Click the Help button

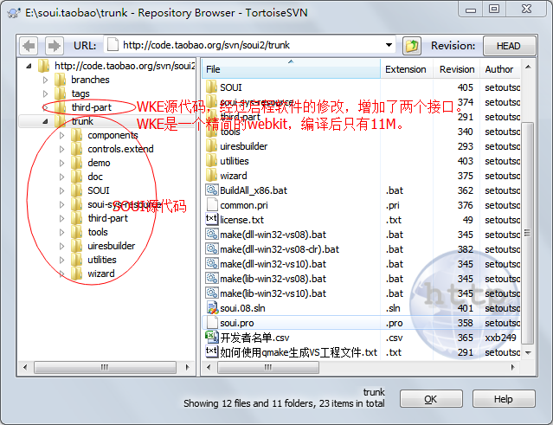(504, 399)
